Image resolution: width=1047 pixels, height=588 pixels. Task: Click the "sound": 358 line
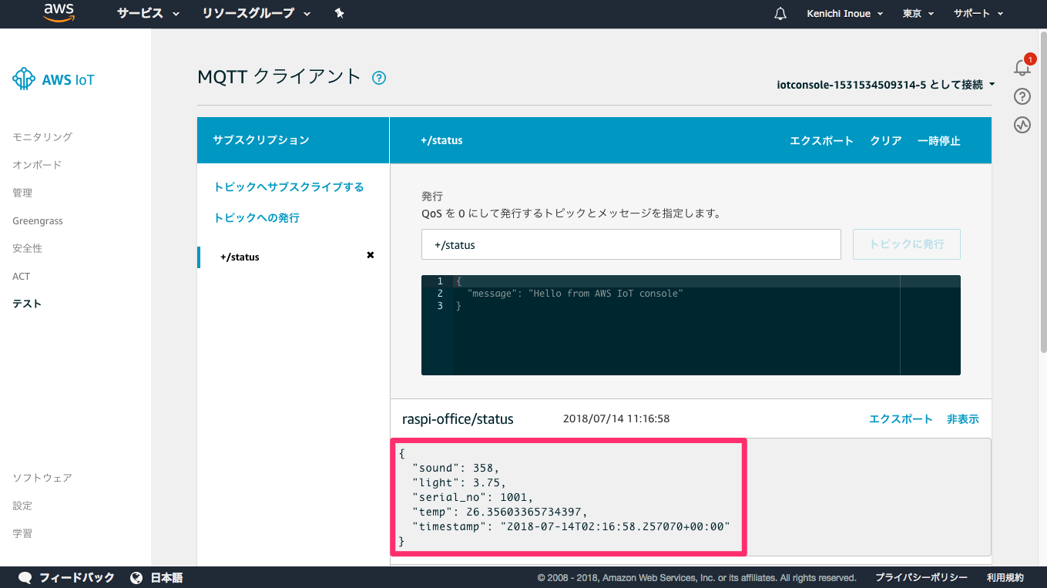tap(456, 468)
